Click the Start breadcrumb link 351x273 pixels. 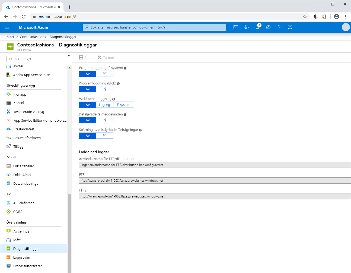point(10,37)
